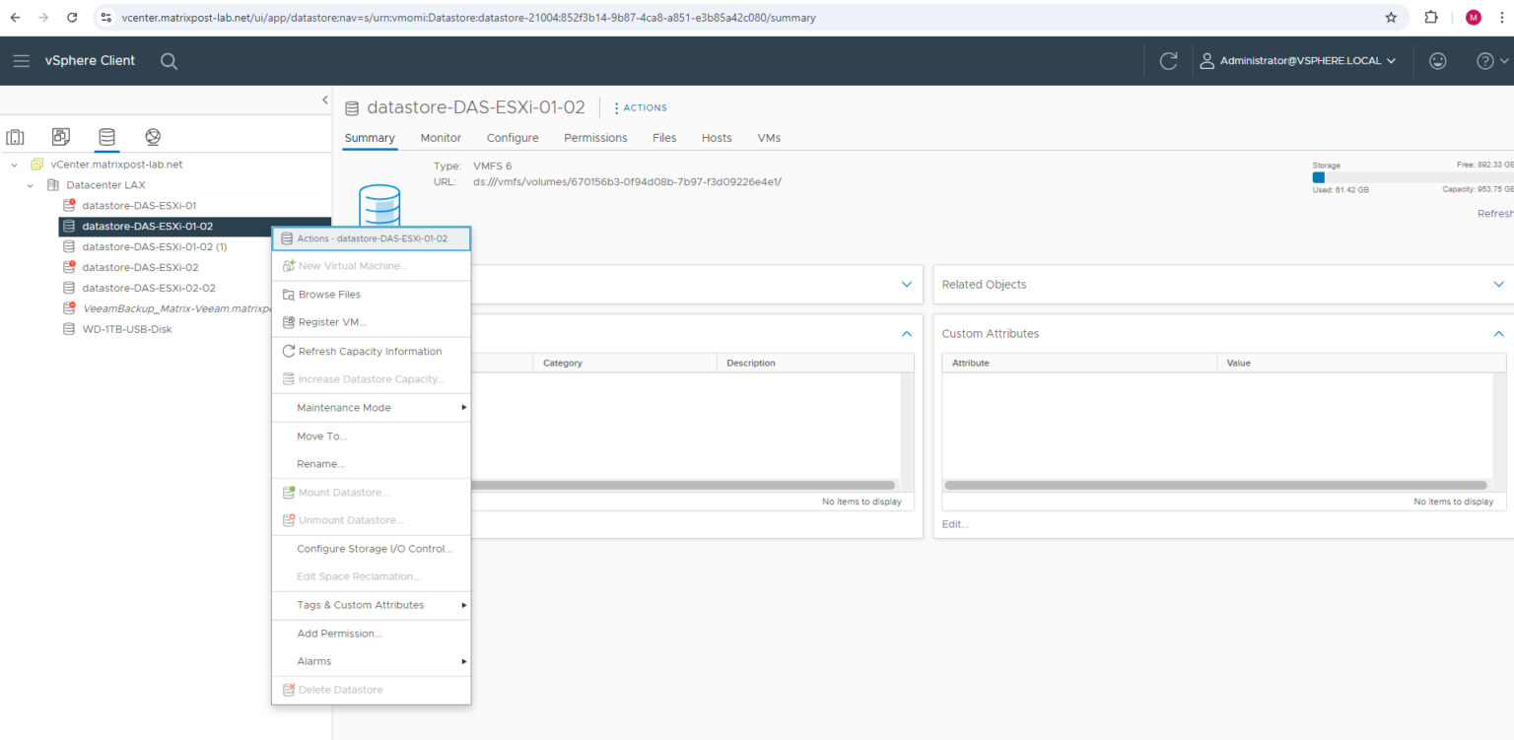Viewport: 1514px width, 740px height.
Task: Click the Storage inventory icon
Action: click(x=106, y=137)
